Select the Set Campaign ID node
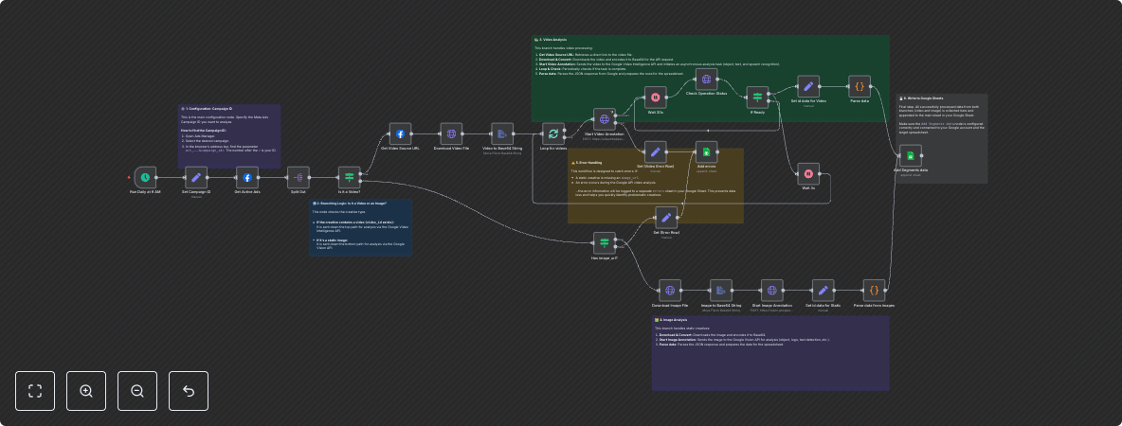 click(x=196, y=177)
